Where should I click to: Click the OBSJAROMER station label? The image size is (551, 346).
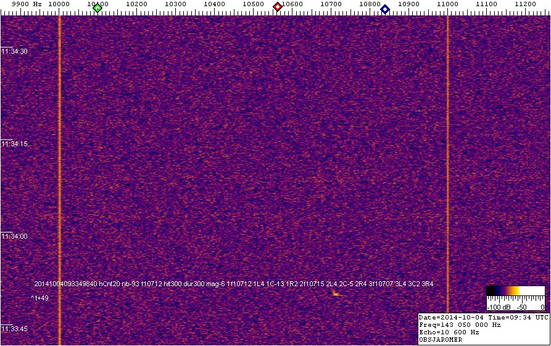click(x=440, y=339)
